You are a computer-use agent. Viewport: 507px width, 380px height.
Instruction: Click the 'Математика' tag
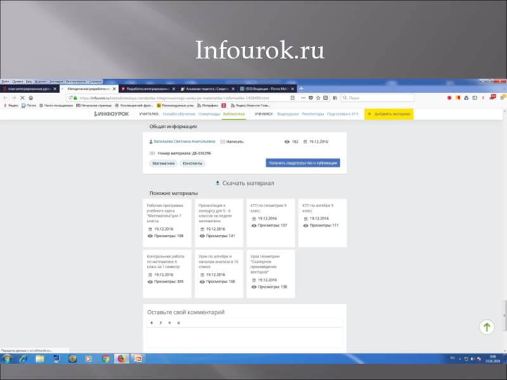tap(164, 163)
